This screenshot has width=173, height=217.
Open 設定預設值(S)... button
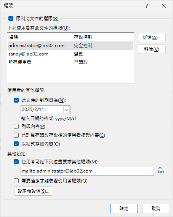point(34,191)
